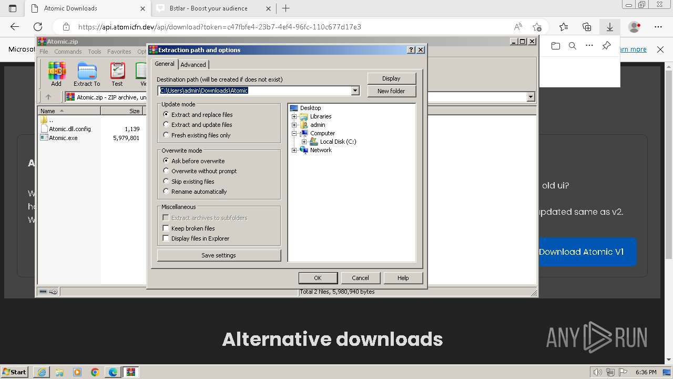This screenshot has height=379, width=673.
Task: Expand Libraries tree node
Action: 294,116
